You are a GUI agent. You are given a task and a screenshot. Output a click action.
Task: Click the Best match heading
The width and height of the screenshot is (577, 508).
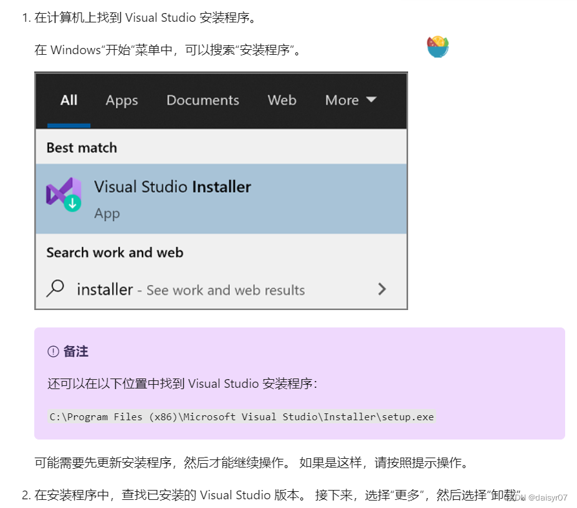(82, 148)
